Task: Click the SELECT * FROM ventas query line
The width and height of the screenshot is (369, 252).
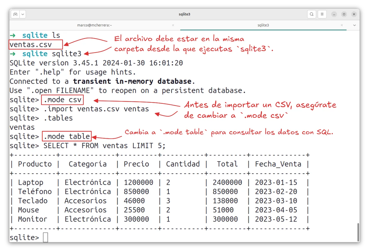Action: pyautogui.click(x=104, y=146)
